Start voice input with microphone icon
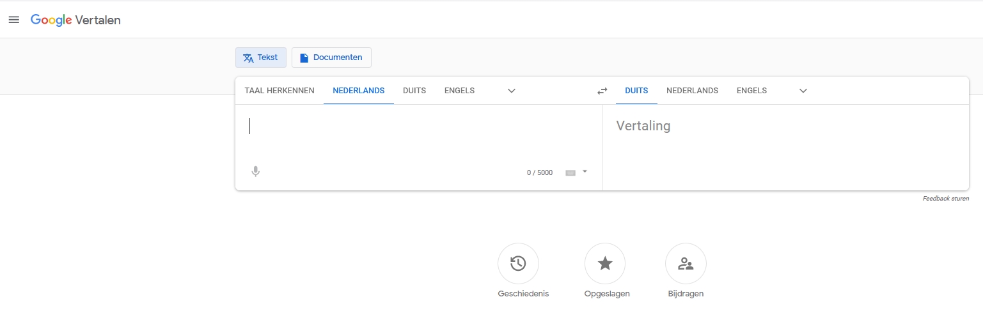983x336 pixels. [256, 172]
